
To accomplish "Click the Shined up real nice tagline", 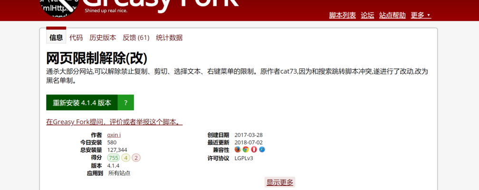I will pos(106,11).
